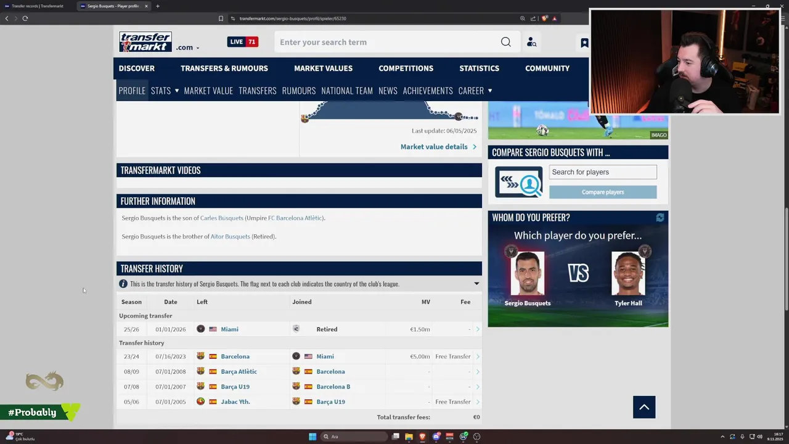The image size is (789, 444).
Task: Switch to the RUMOURS tab
Action: coord(299,91)
